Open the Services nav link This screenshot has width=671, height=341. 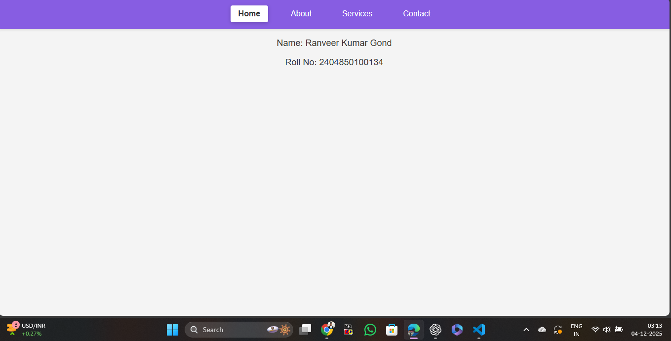[x=357, y=14]
